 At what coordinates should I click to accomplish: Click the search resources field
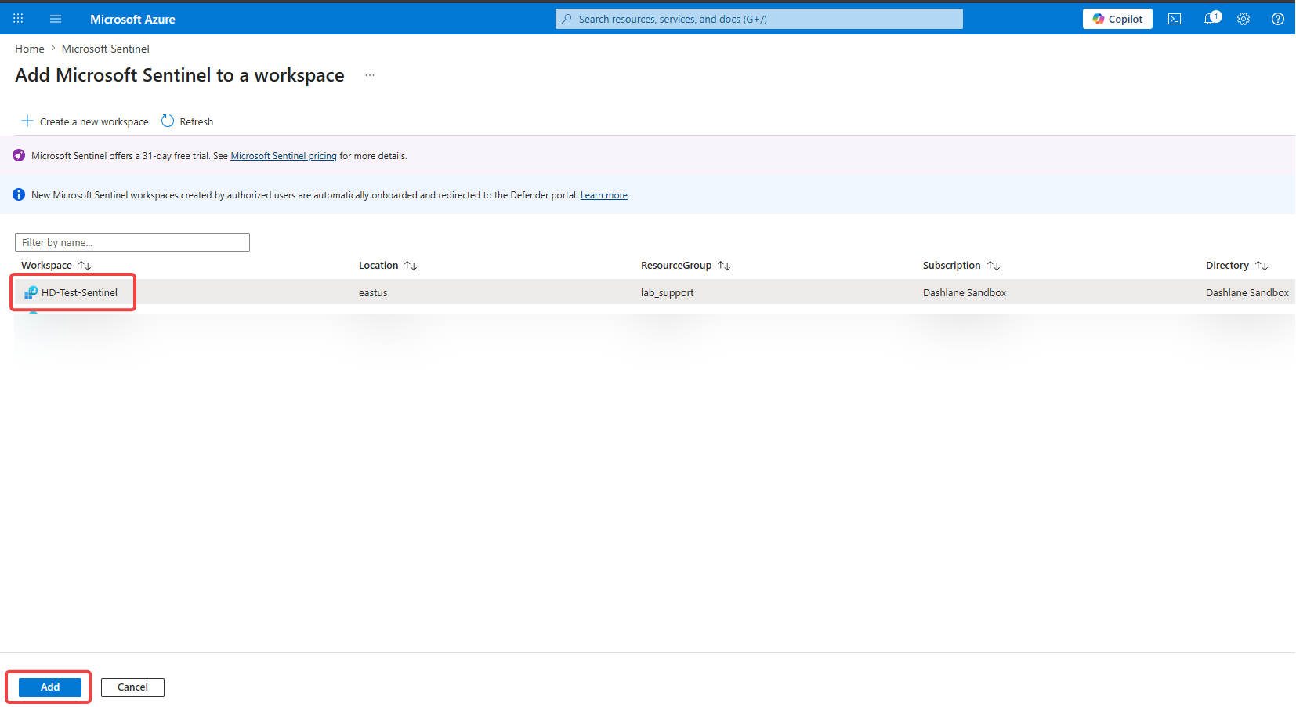(758, 19)
